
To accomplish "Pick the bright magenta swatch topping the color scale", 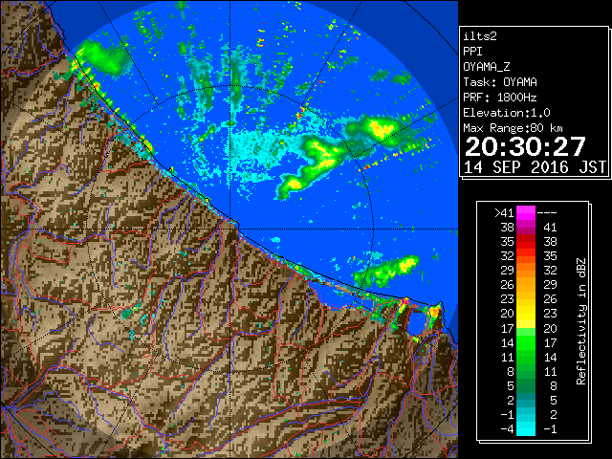I will coord(525,212).
